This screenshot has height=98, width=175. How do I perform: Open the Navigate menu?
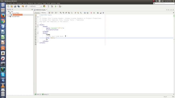tap(19, 3)
